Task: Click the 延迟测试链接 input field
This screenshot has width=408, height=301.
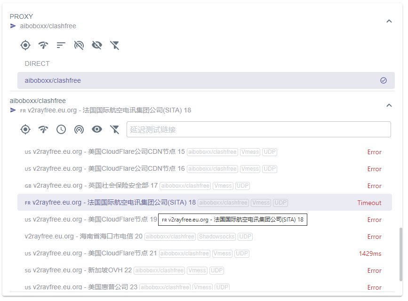Action: [258, 129]
